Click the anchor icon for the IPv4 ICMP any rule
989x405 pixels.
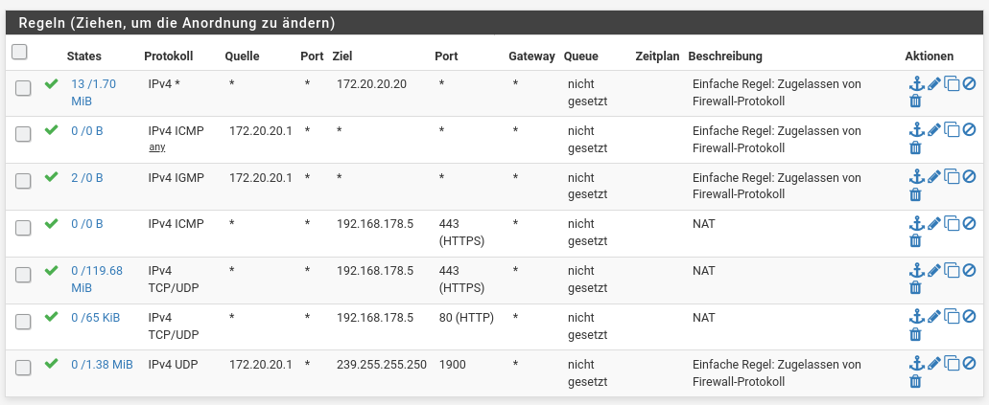pyautogui.click(x=916, y=130)
